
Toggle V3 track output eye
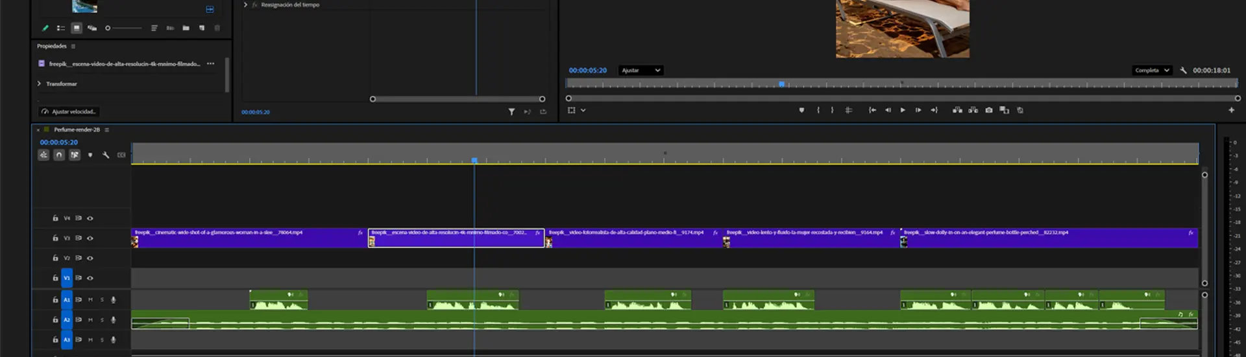90,238
